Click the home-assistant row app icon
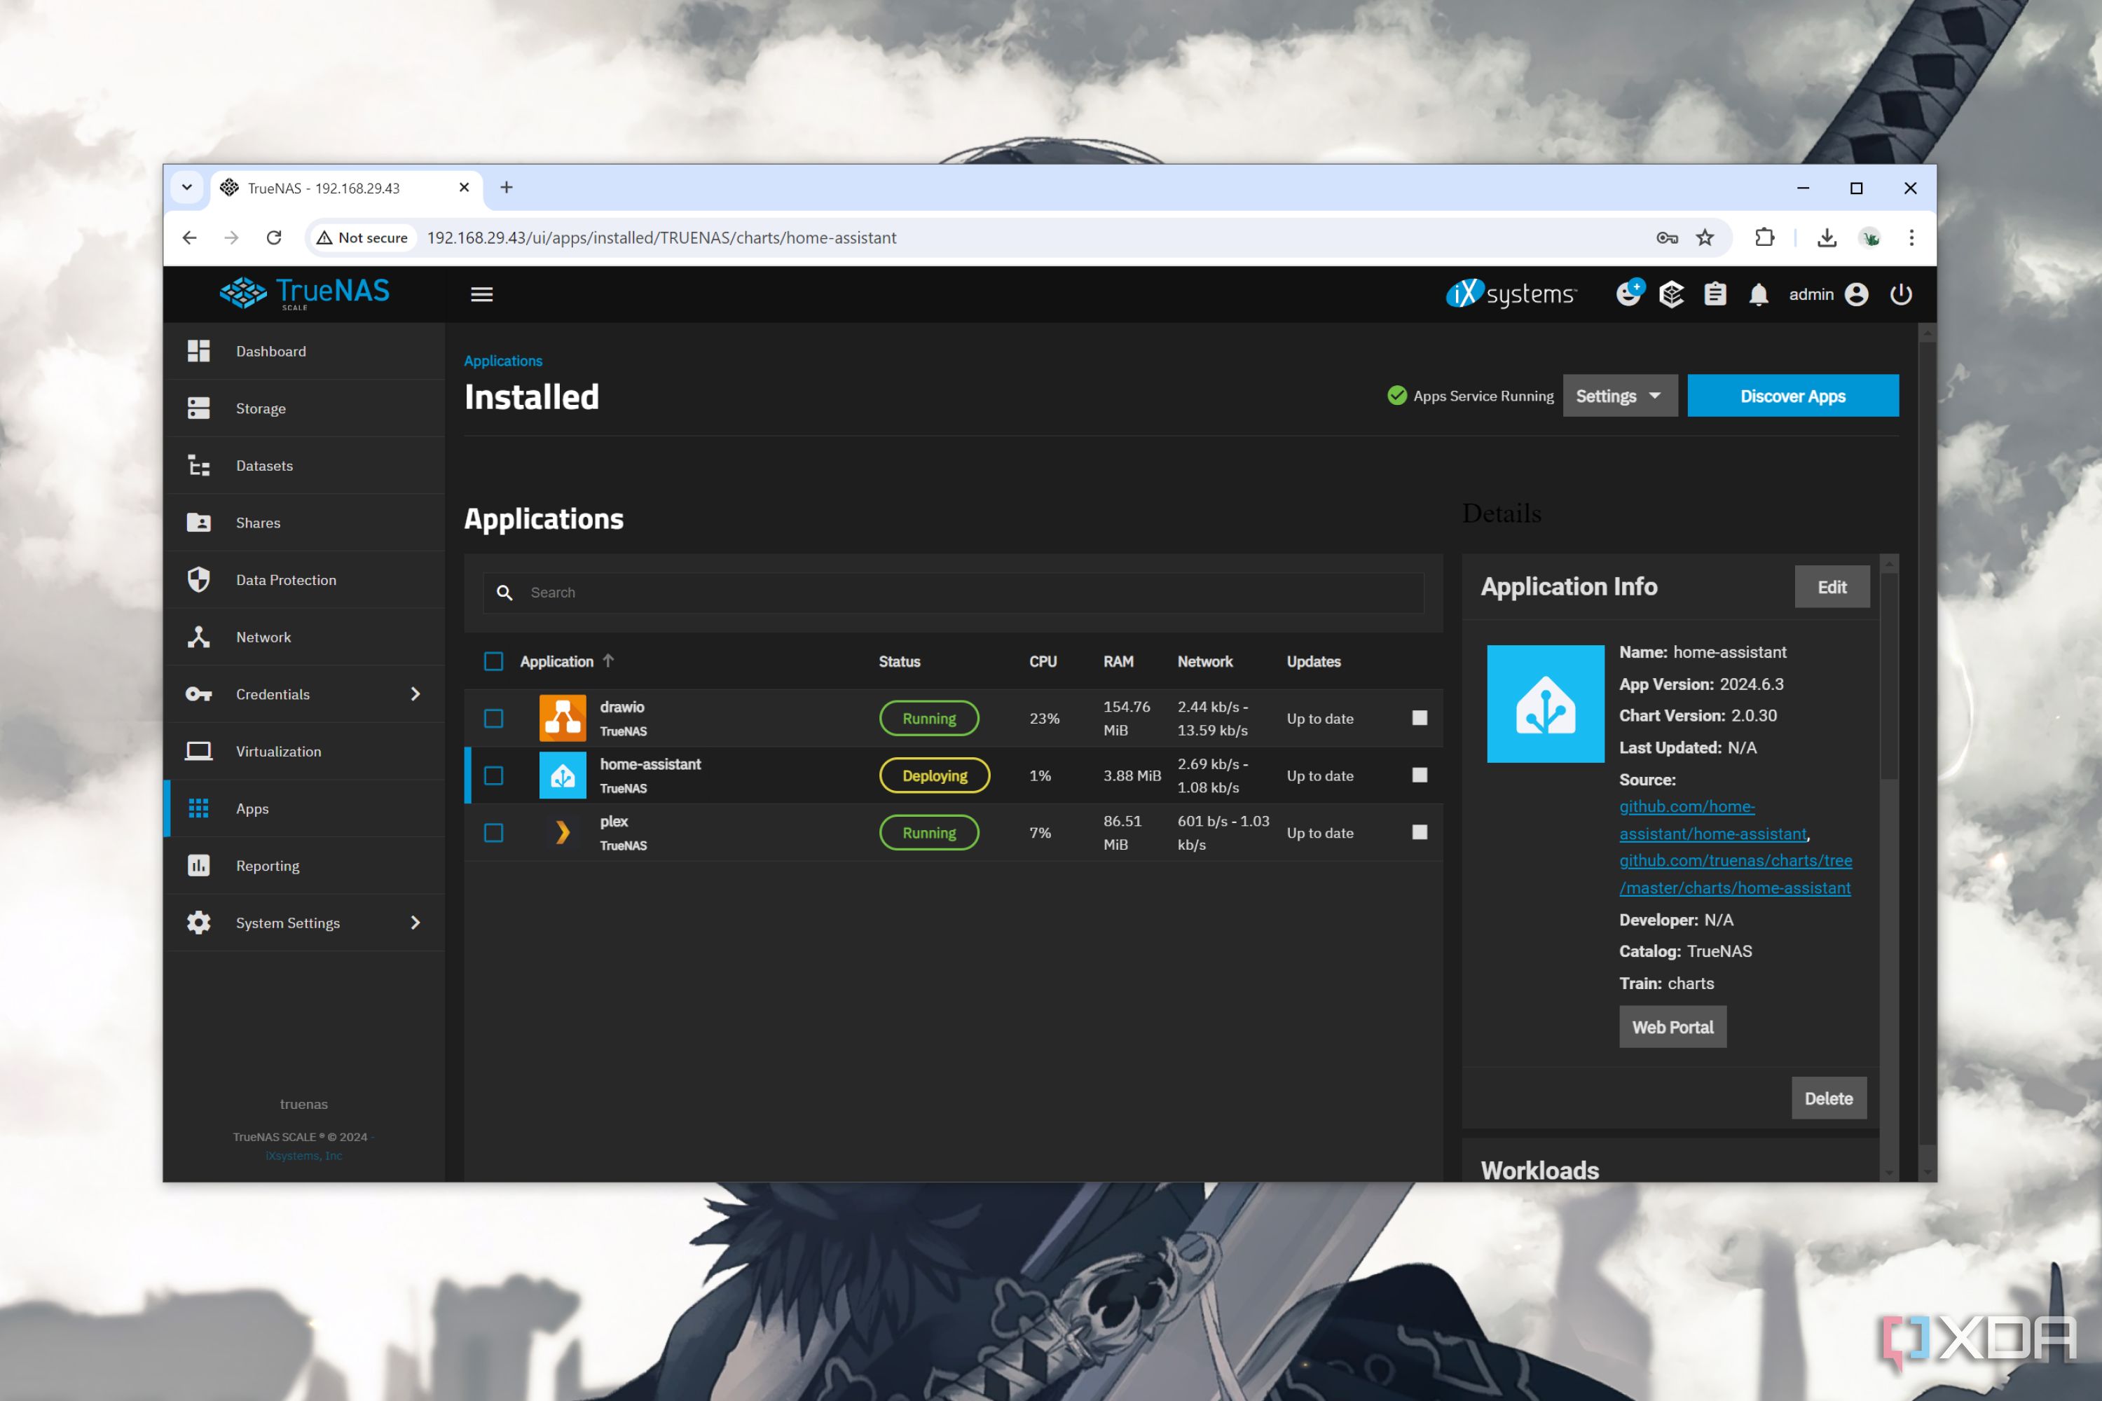2102x1401 pixels. tap(563, 775)
